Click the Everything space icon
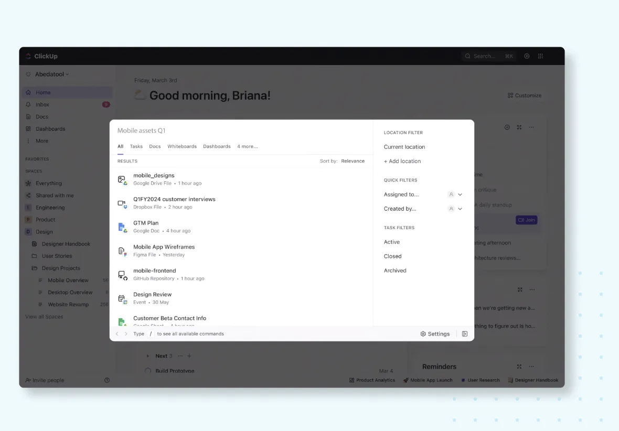The image size is (619, 431). click(28, 183)
